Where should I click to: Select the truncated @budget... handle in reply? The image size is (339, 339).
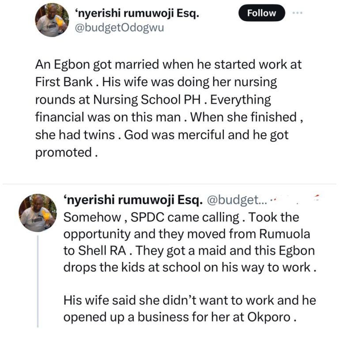point(234,202)
